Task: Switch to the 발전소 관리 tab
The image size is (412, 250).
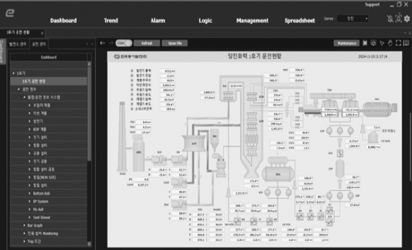Action: [x=18, y=44]
